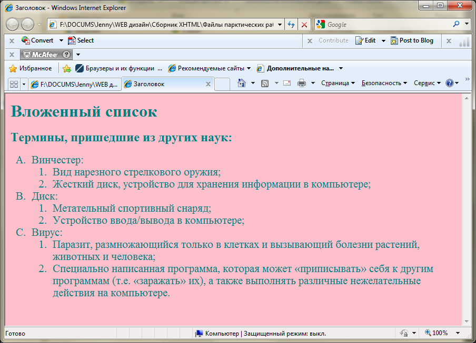Viewport: 476px width, 343px height.
Task: Click the Quick Tabs grid icon
Action: coord(14,84)
